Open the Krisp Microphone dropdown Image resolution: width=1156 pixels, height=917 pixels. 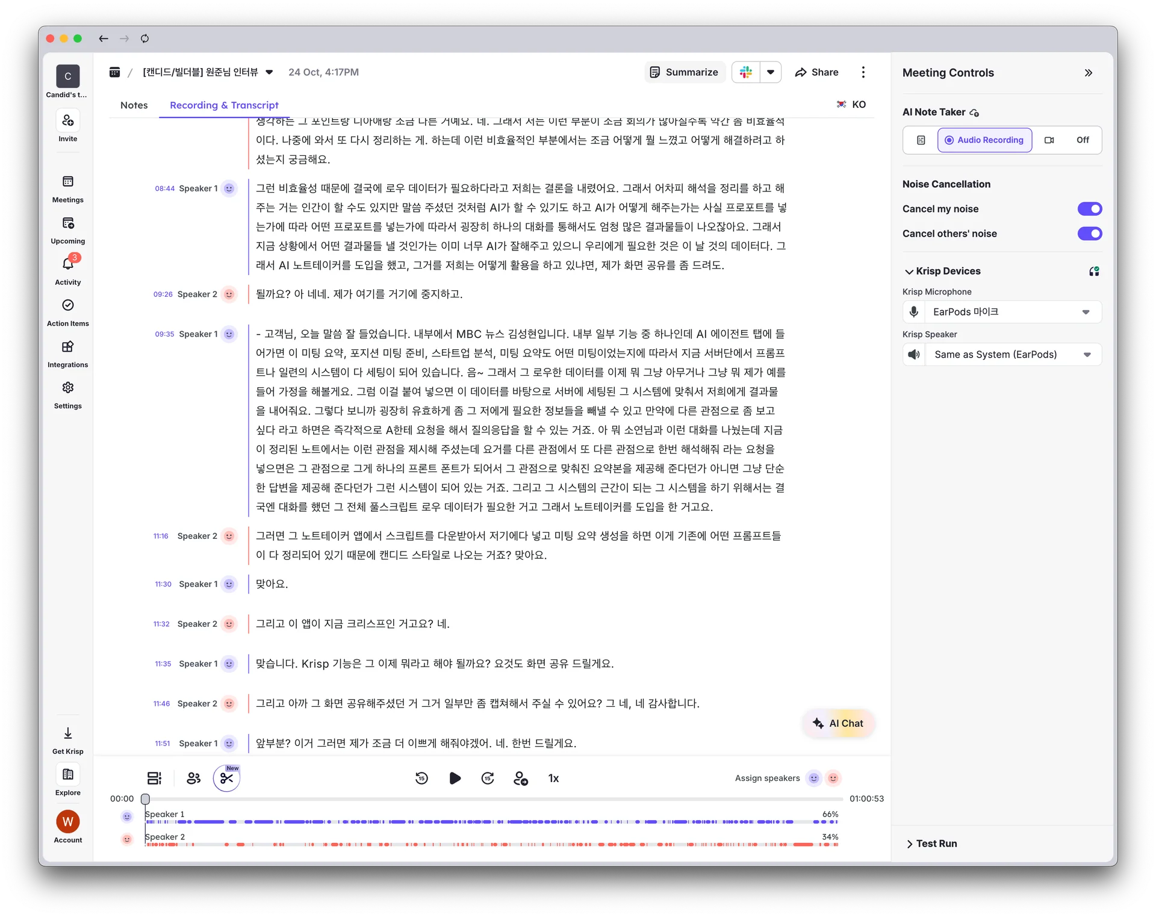tap(1086, 312)
